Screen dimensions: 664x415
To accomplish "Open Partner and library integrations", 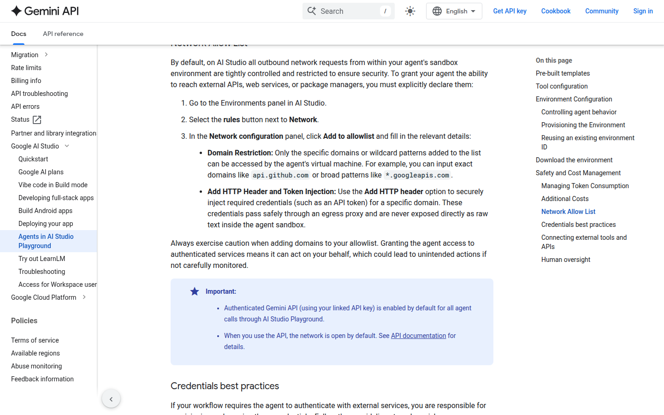I will point(54,133).
